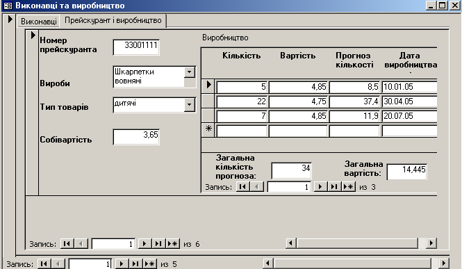Click the Вартість cell with 4,75

tap(298, 101)
